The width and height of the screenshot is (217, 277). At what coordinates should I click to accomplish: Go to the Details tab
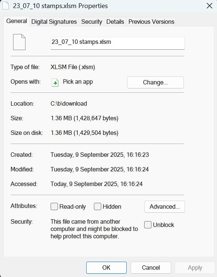(x=115, y=22)
